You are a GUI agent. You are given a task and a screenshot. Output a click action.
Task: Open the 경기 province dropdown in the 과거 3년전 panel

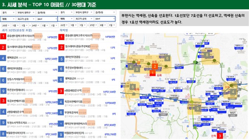tap(9, 12)
